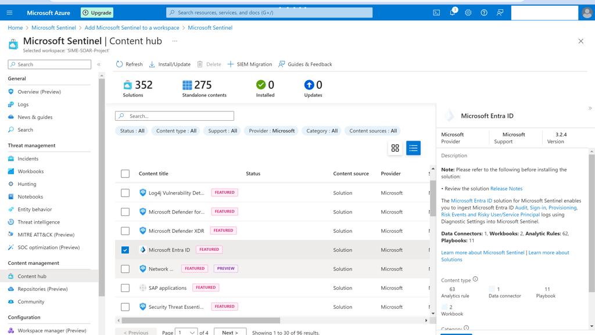Click SIEM Migration in the toolbar
The height and width of the screenshot is (335, 595).
click(x=250, y=64)
